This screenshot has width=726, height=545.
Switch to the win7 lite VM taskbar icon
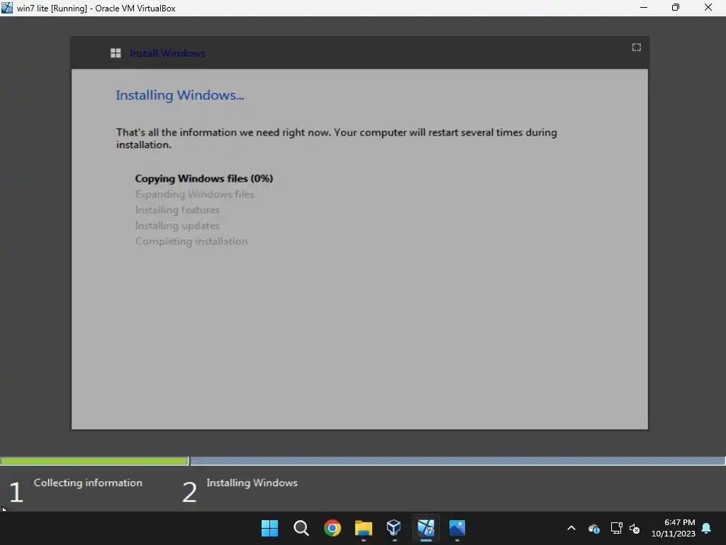point(426,527)
